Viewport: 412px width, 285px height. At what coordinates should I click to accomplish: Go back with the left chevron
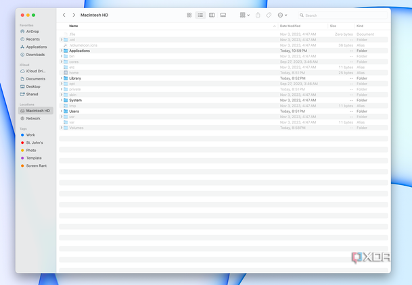click(64, 15)
